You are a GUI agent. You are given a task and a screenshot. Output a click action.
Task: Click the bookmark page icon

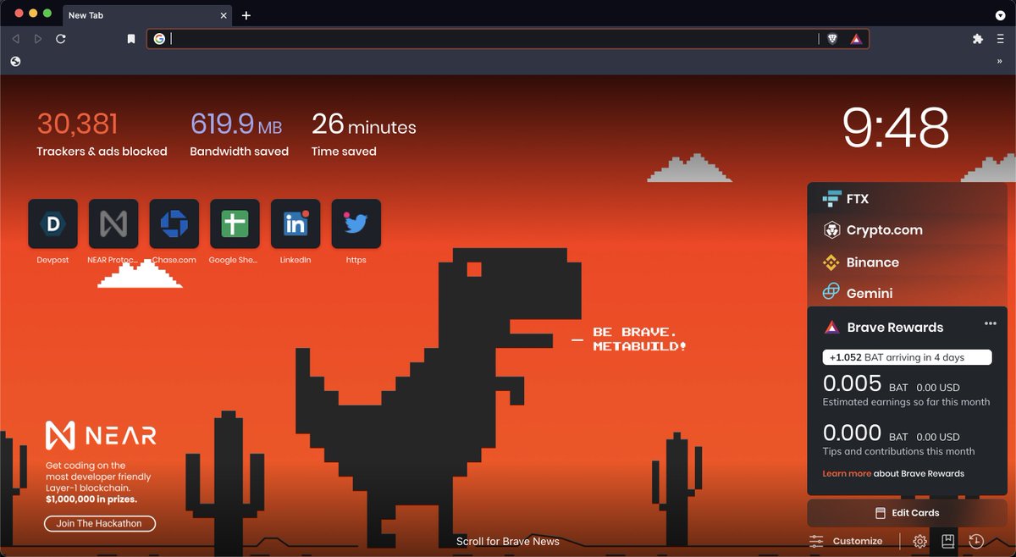[131, 39]
